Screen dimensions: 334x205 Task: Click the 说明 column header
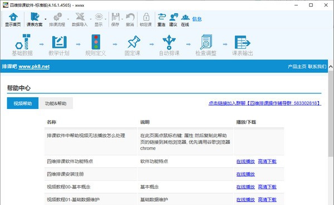click(145, 122)
